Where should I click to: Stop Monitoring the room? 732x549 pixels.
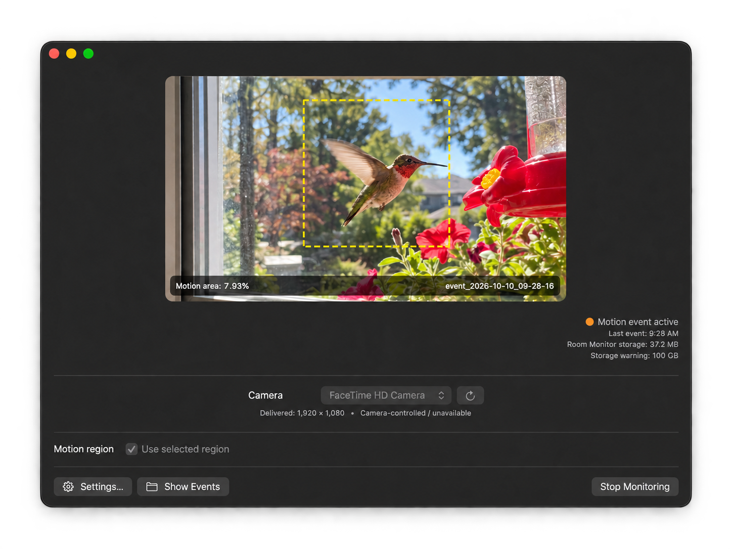coord(635,487)
